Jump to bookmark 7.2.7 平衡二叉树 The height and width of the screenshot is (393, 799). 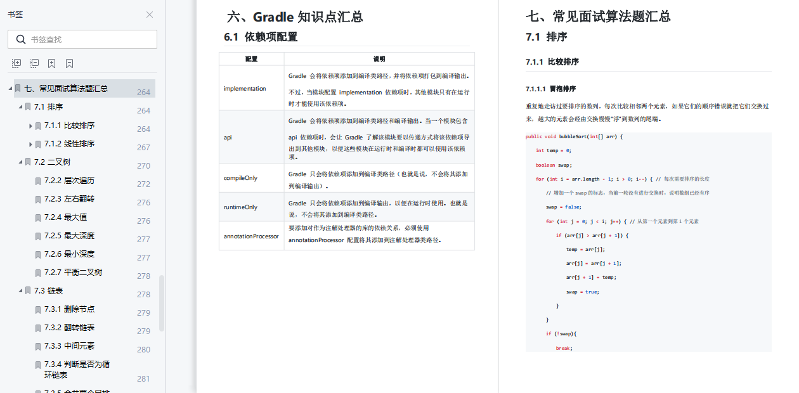tap(74, 273)
